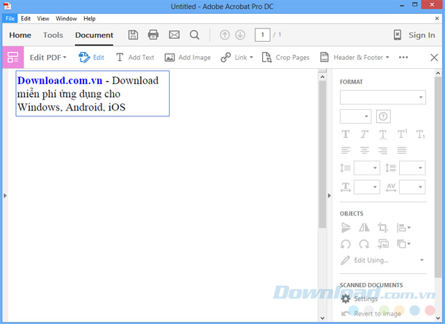Click the mobile link icon beside Sign In
Screen dimensions: 445x324
tap(397, 35)
